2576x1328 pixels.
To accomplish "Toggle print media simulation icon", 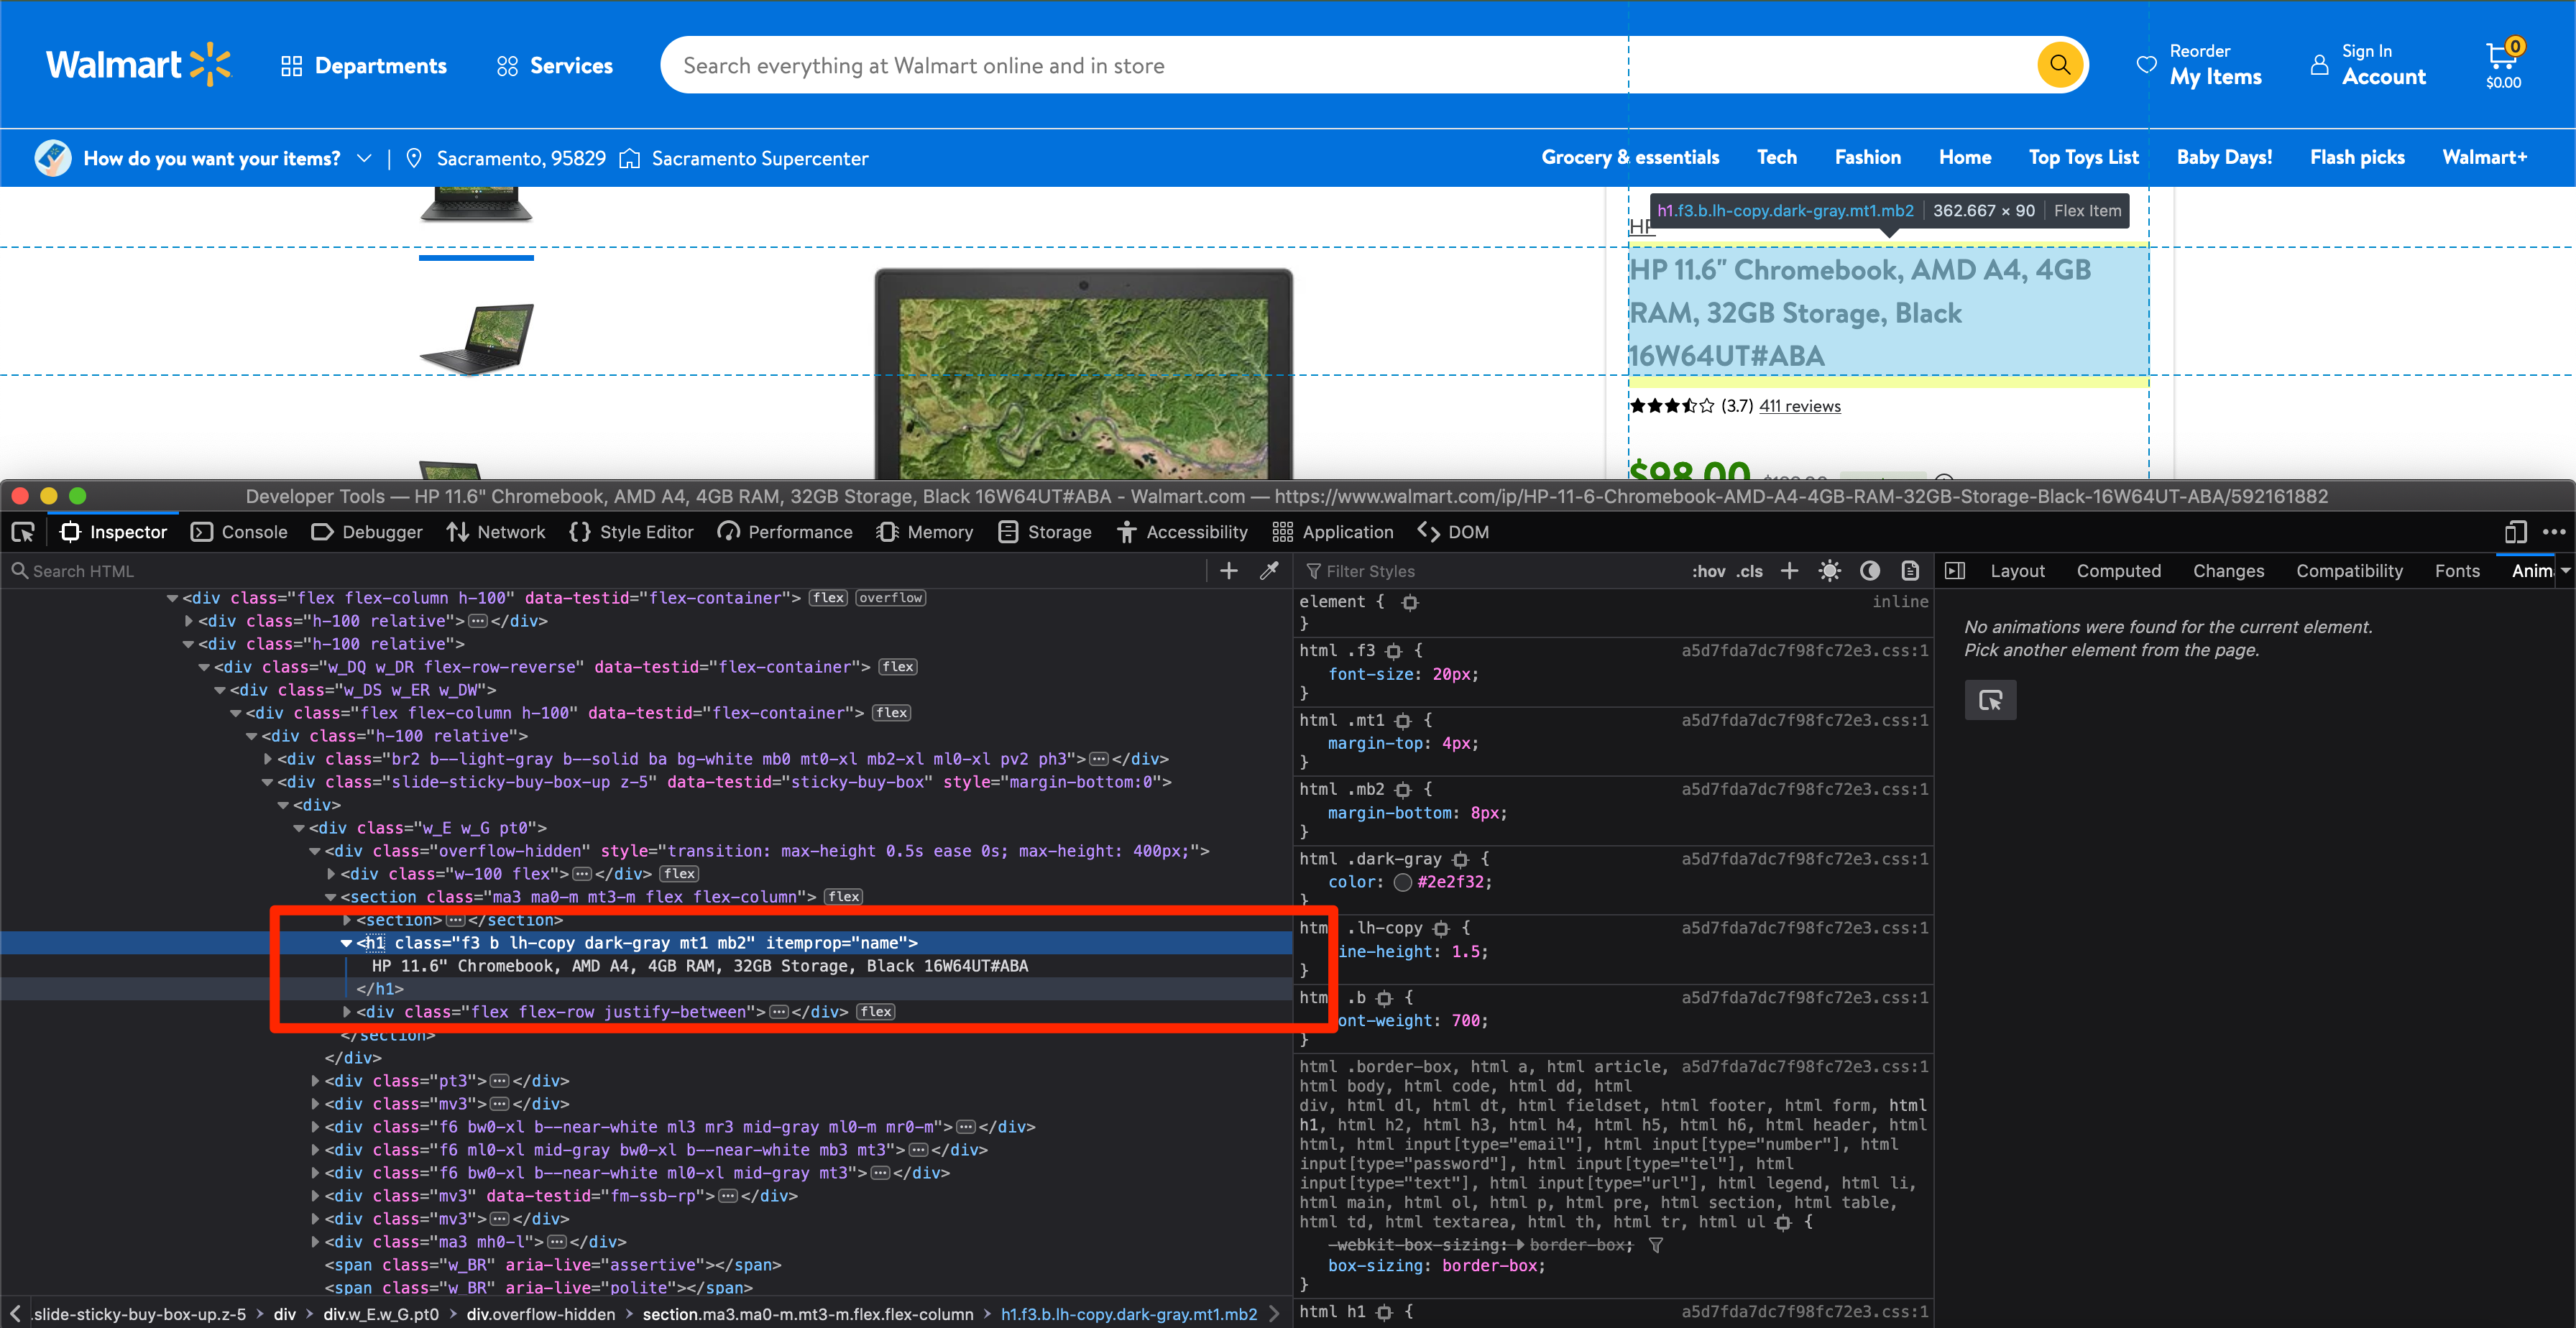I will pyautogui.click(x=1910, y=570).
